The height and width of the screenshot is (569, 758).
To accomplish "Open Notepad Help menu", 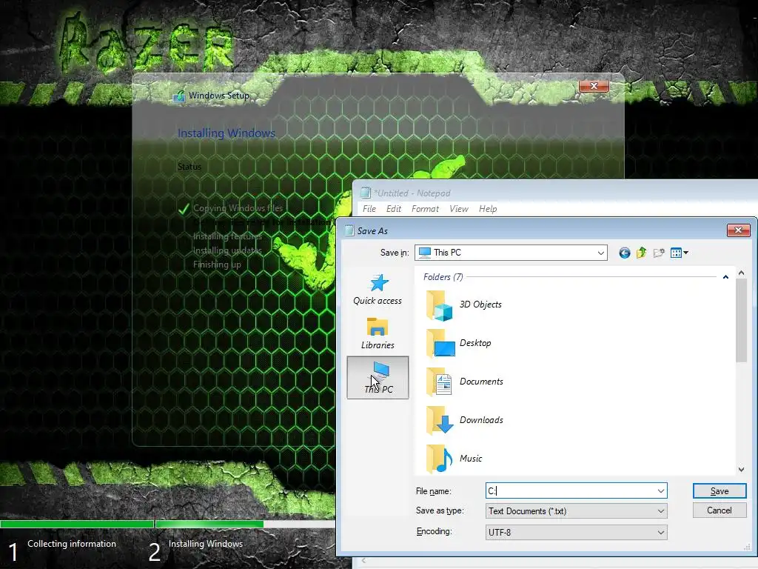I will pyautogui.click(x=488, y=208).
